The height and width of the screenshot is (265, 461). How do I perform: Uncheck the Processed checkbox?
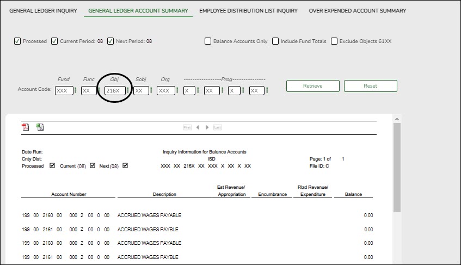tap(17, 41)
